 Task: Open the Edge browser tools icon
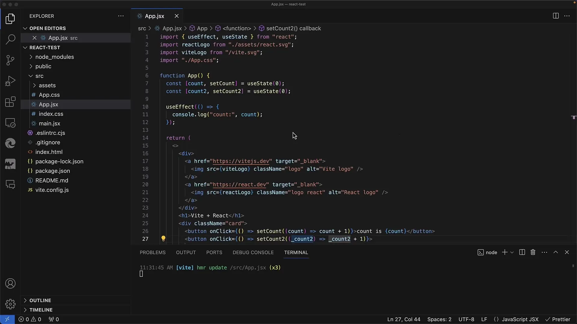(10, 143)
